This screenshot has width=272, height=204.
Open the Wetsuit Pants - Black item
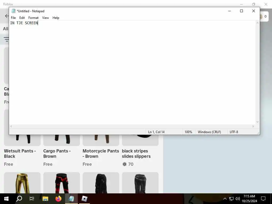pyautogui.click(x=20, y=154)
